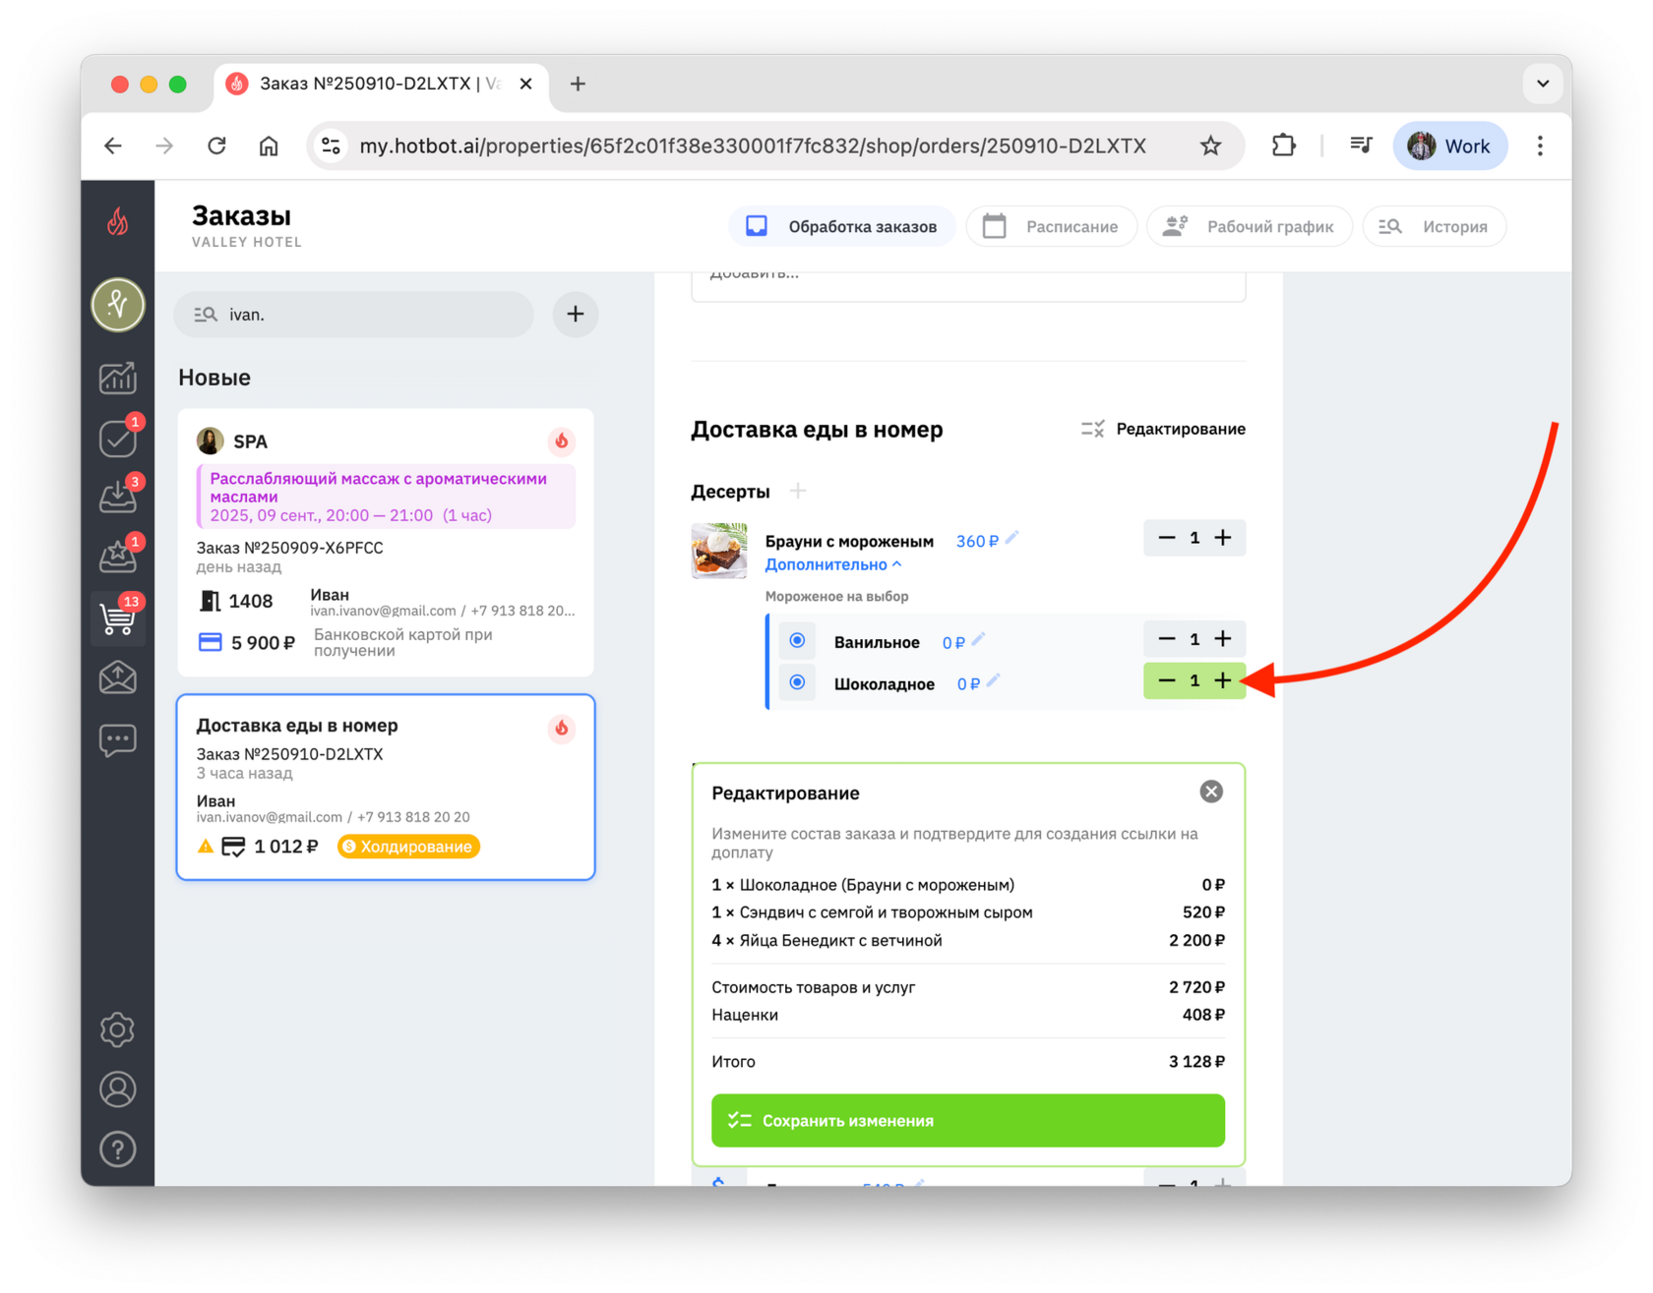This screenshot has width=1653, height=1293.
Task: Open the user profile sidebar icon
Action: pyautogui.click(x=118, y=1089)
